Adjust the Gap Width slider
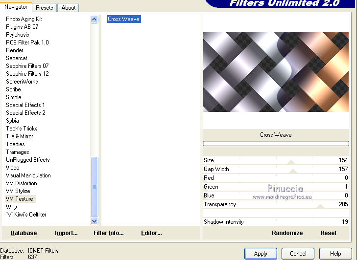The height and width of the screenshot is (260, 357). (276, 169)
